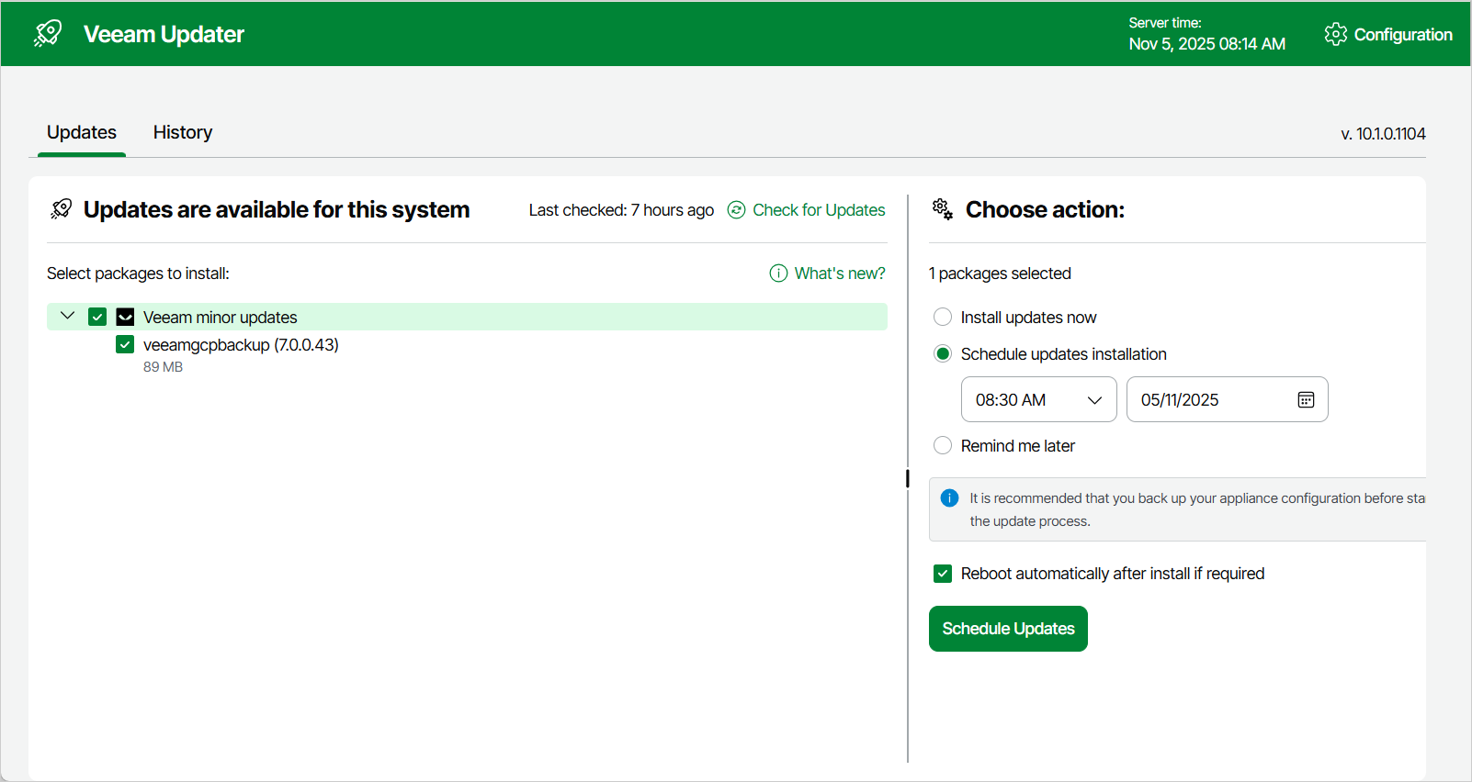Click the Veeam Updater rocket logo
Image resolution: width=1472 pixels, height=782 pixels.
click(48, 34)
